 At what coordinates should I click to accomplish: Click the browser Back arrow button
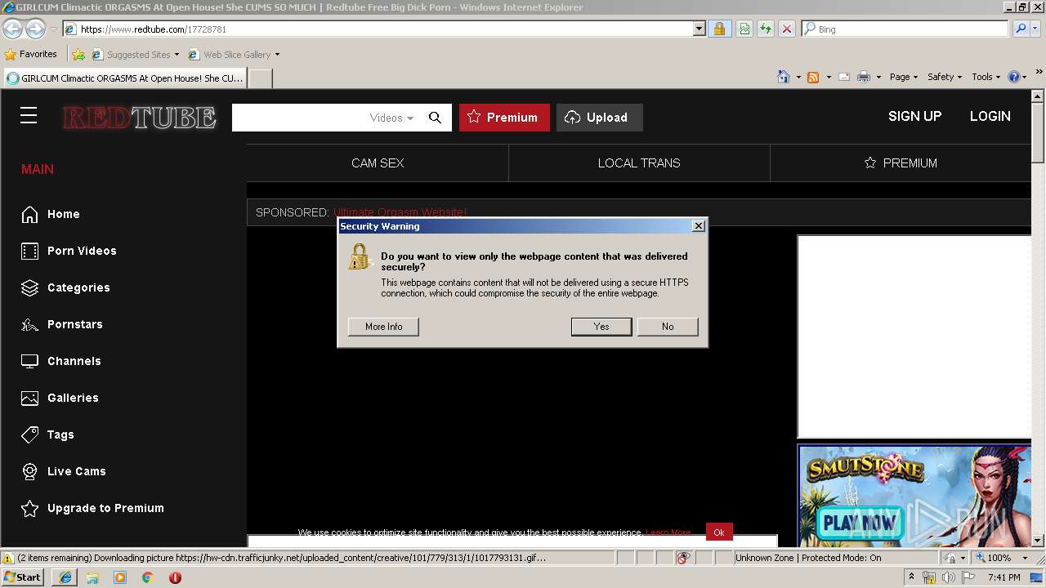(x=12, y=29)
